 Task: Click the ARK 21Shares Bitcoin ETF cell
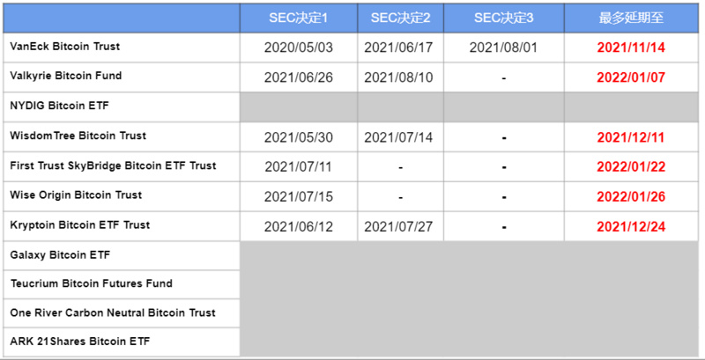(x=80, y=342)
